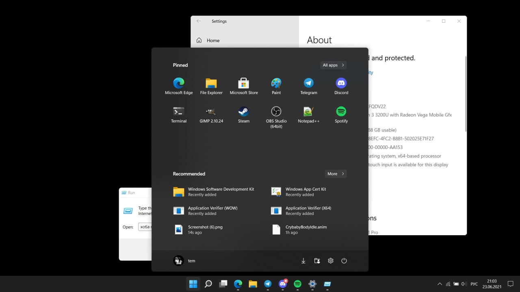
Task: Switch to Spotify on taskbar
Action: tap(297, 284)
